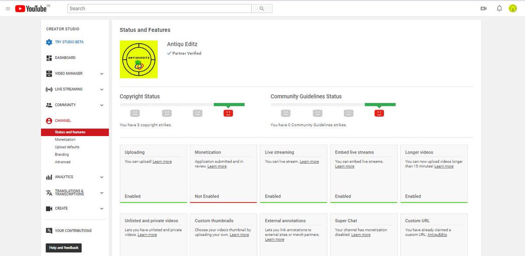Click the first gray face under Community Guidelines Status

point(286,113)
